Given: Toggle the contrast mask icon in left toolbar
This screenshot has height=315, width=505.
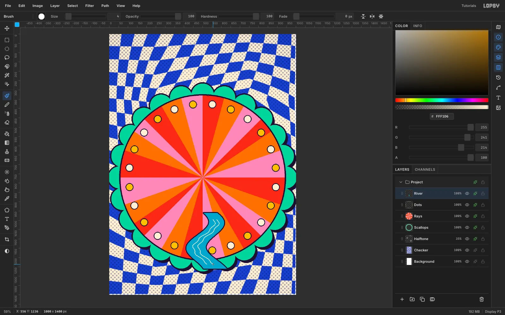Looking at the screenshot, I should (7, 251).
